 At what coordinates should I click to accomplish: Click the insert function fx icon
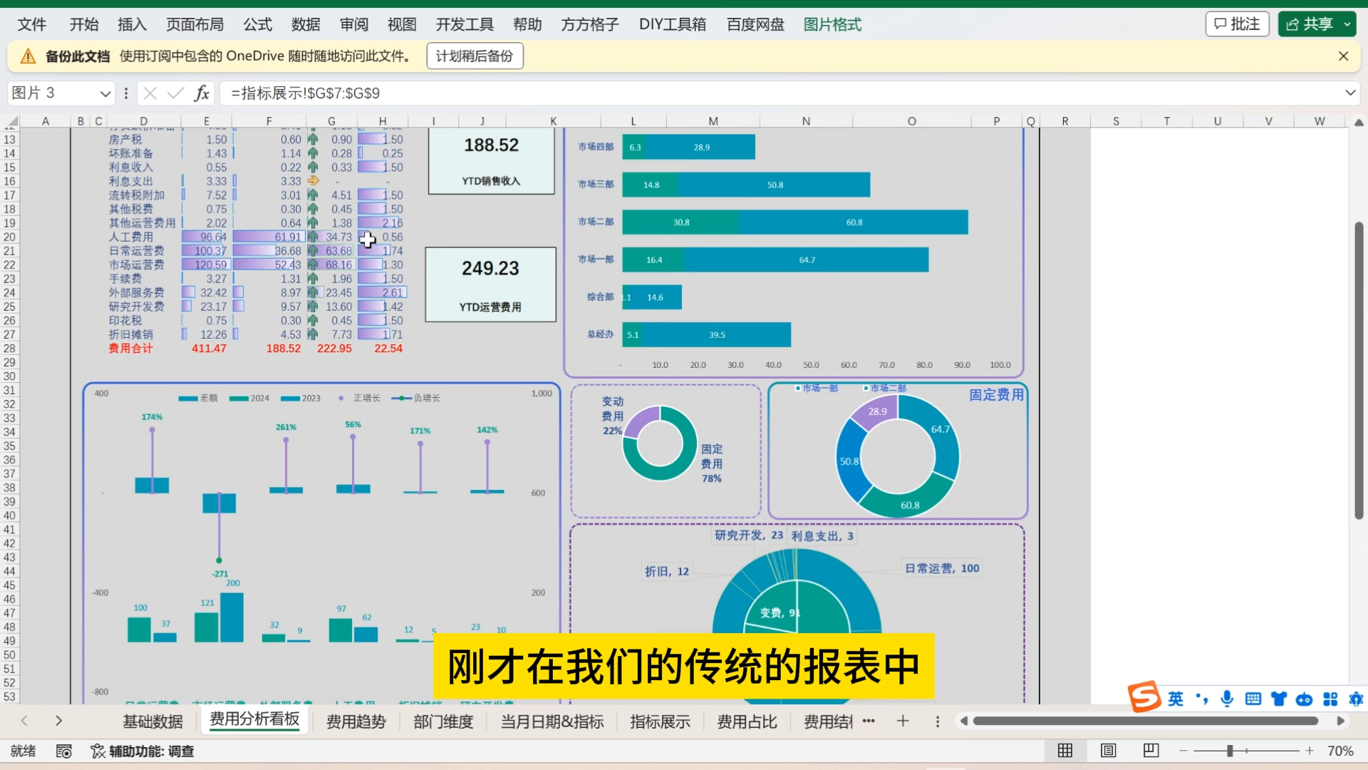[202, 93]
